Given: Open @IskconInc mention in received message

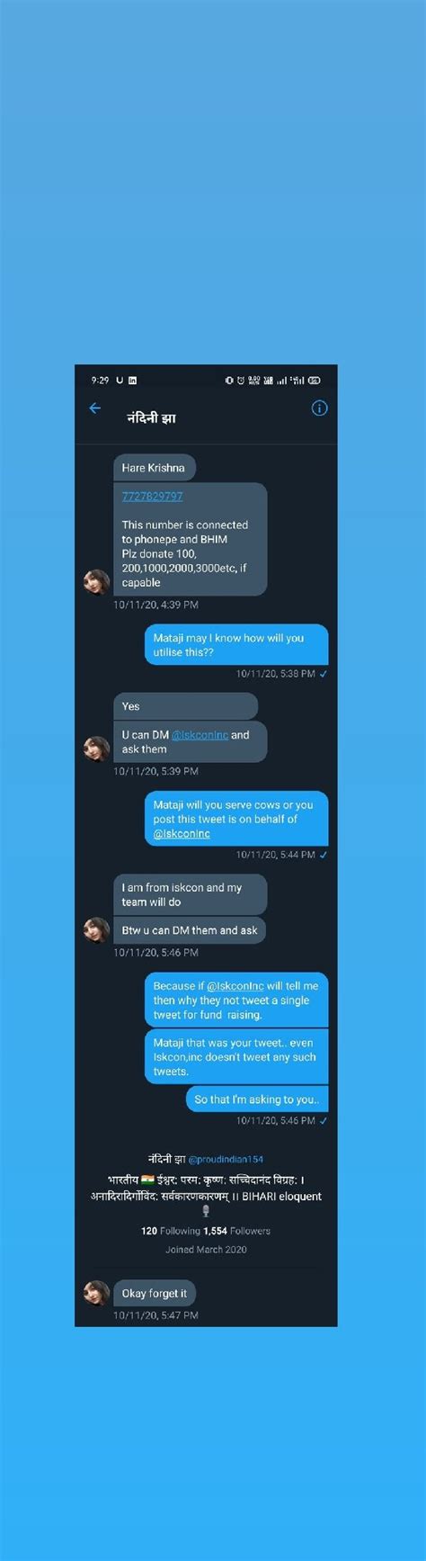Looking at the screenshot, I should pyautogui.click(x=200, y=735).
